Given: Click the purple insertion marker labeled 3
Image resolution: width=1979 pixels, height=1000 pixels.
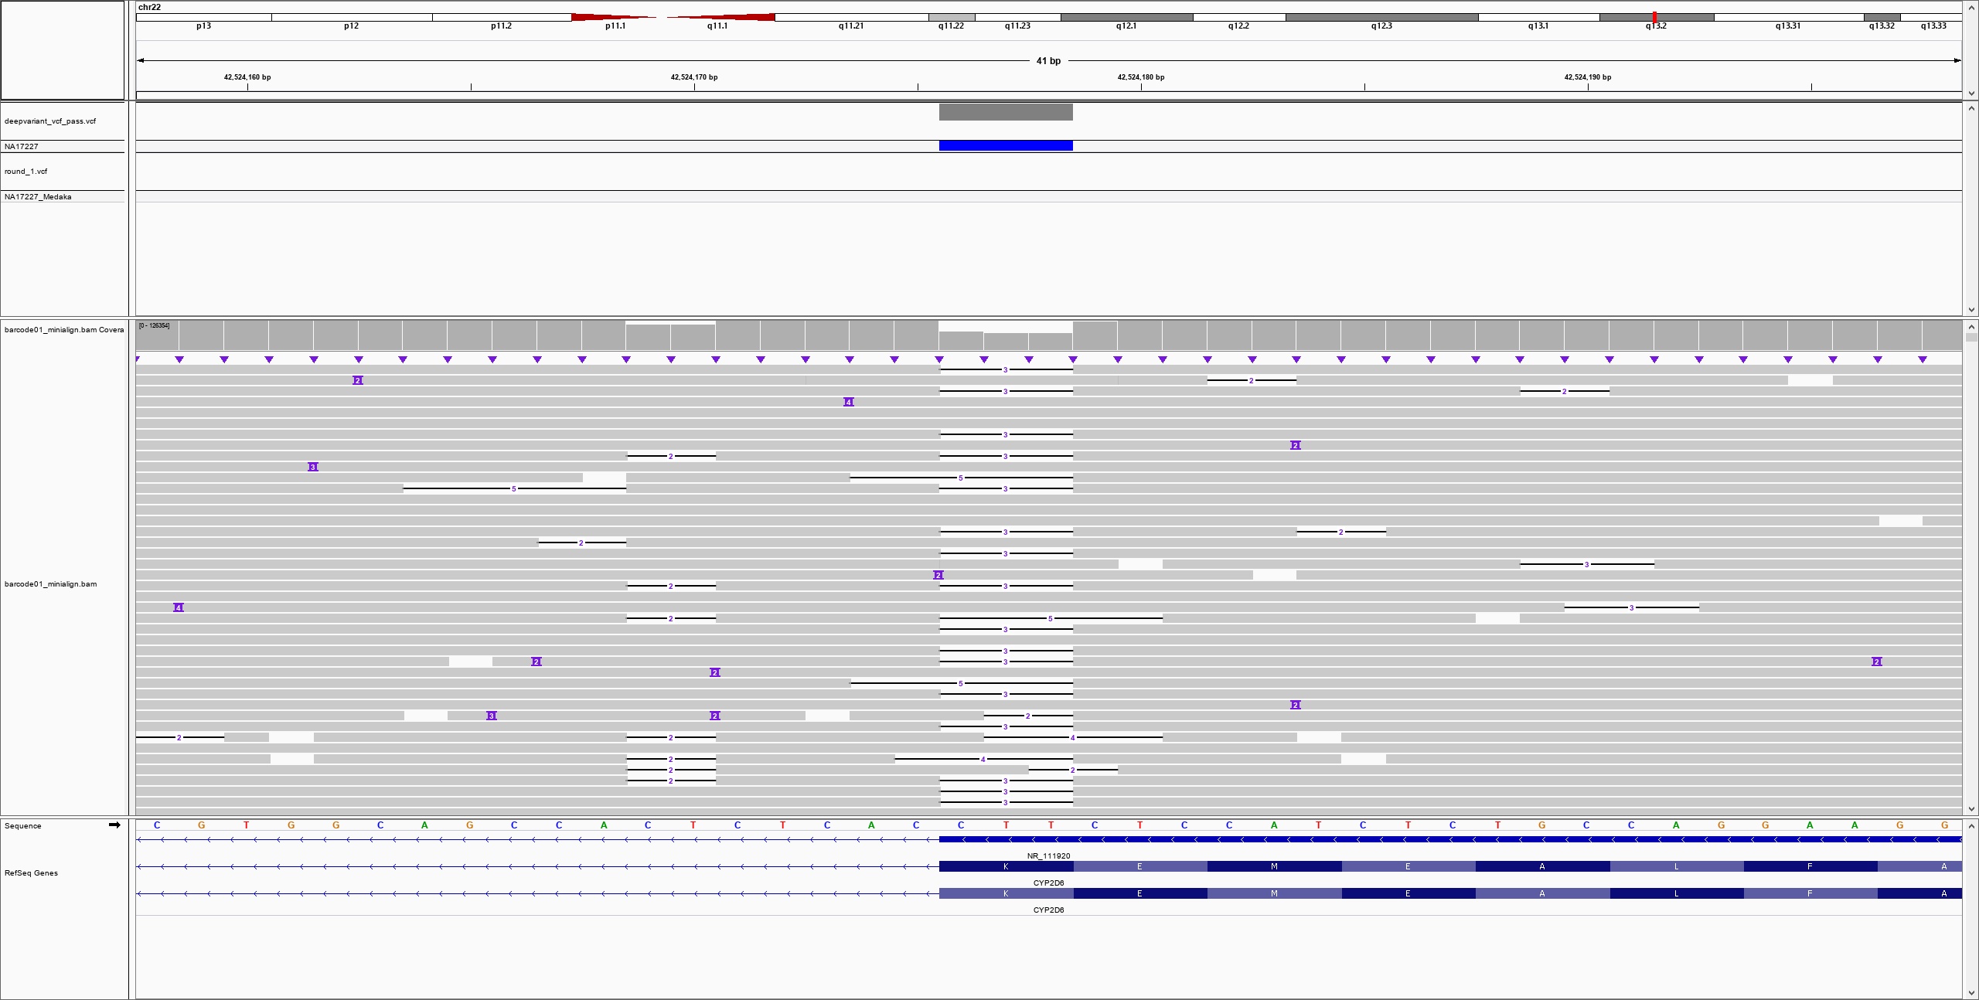Looking at the screenshot, I should (x=312, y=467).
